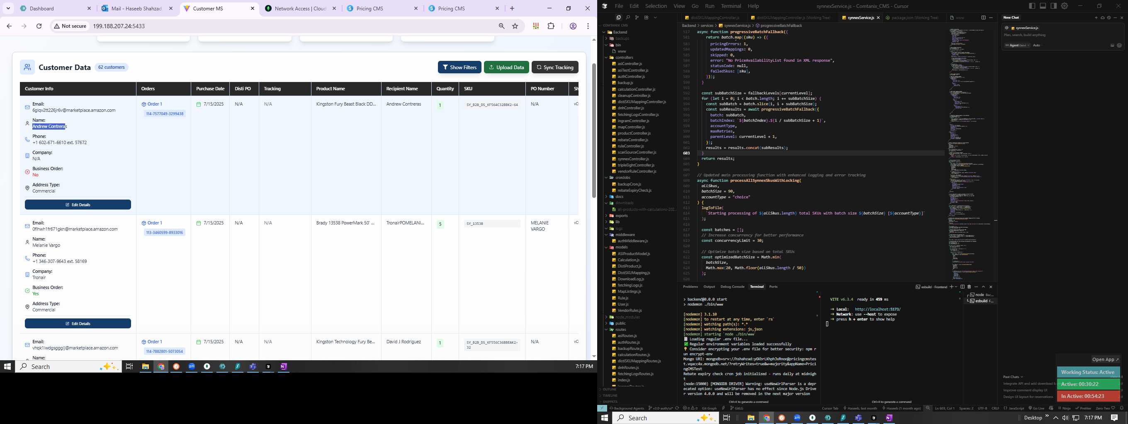Open File menu in Cursor
The height and width of the screenshot is (424, 1128).
click(x=619, y=6)
